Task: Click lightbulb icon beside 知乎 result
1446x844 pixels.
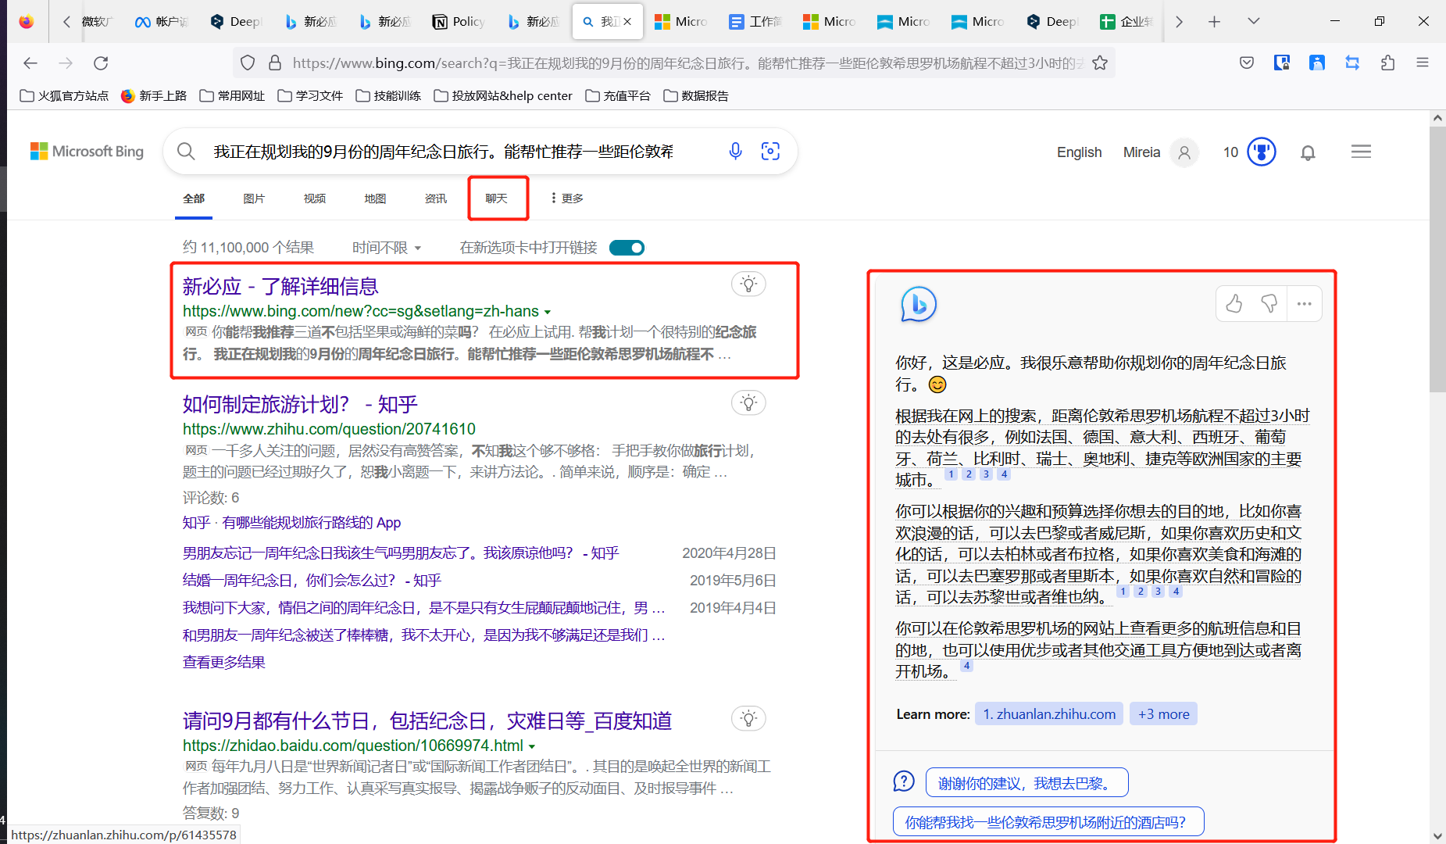Action: click(748, 403)
